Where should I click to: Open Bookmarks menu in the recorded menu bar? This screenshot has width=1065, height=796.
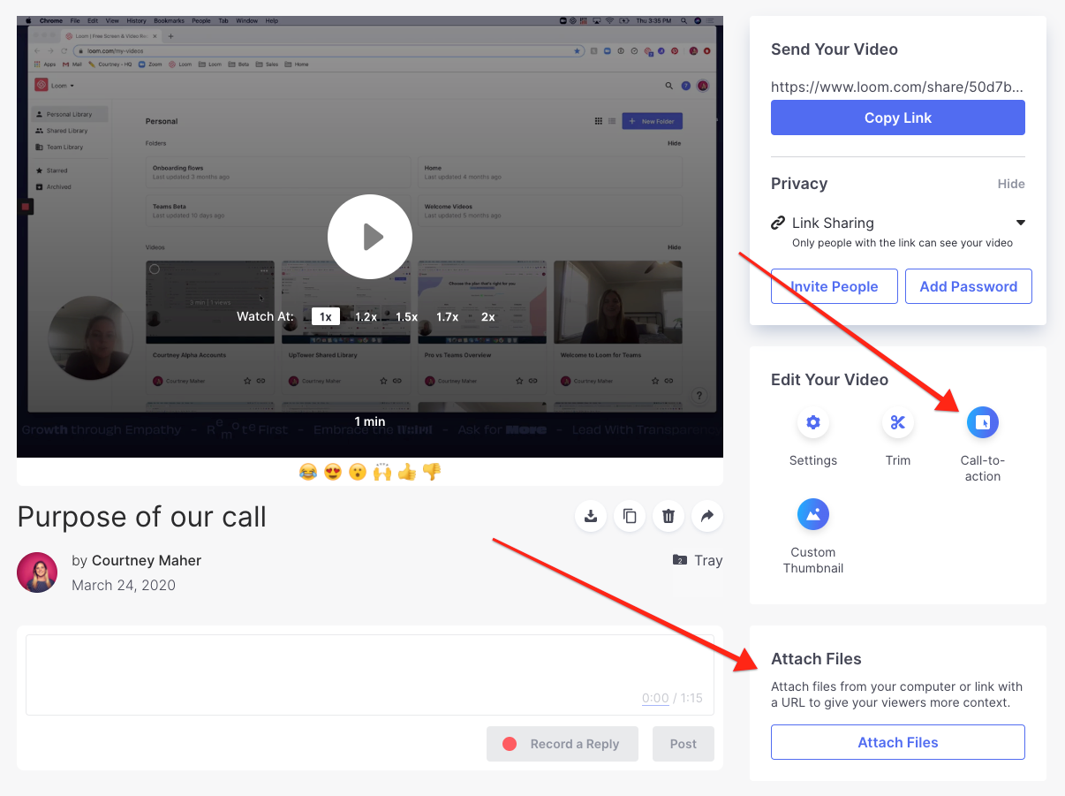[x=167, y=20]
